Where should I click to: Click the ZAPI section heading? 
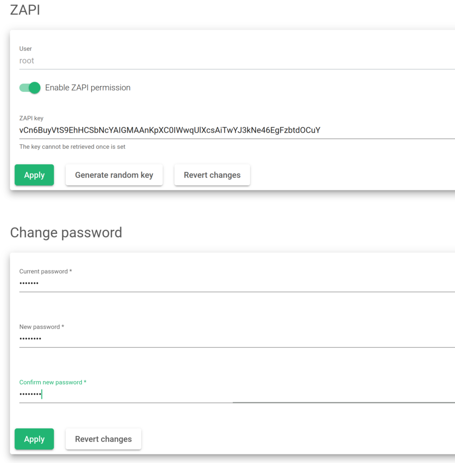(25, 10)
